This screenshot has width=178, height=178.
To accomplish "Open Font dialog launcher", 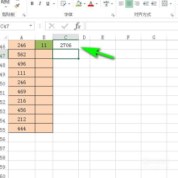I will (113, 15).
